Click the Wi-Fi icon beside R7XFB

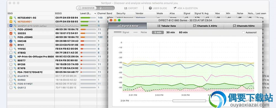15,68
